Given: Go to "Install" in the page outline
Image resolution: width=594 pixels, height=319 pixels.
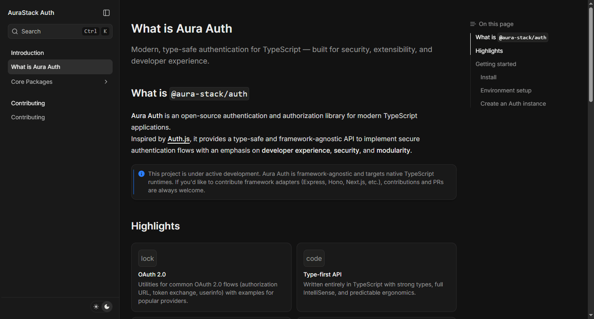Looking at the screenshot, I should click(x=488, y=77).
